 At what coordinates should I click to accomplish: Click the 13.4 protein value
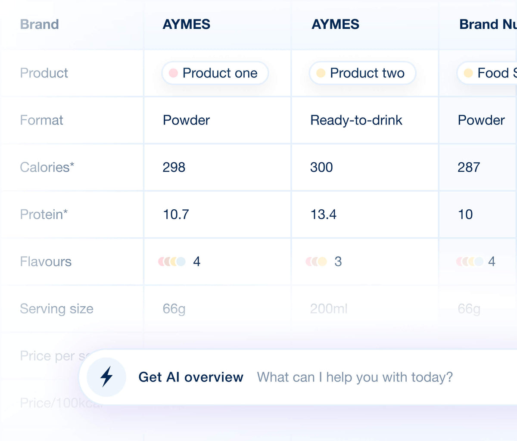pyautogui.click(x=324, y=214)
